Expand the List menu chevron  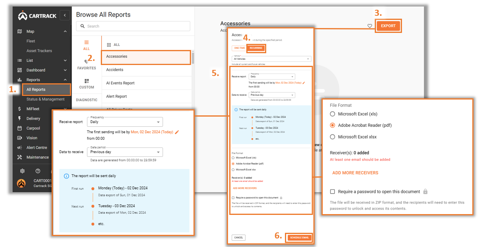pos(65,60)
